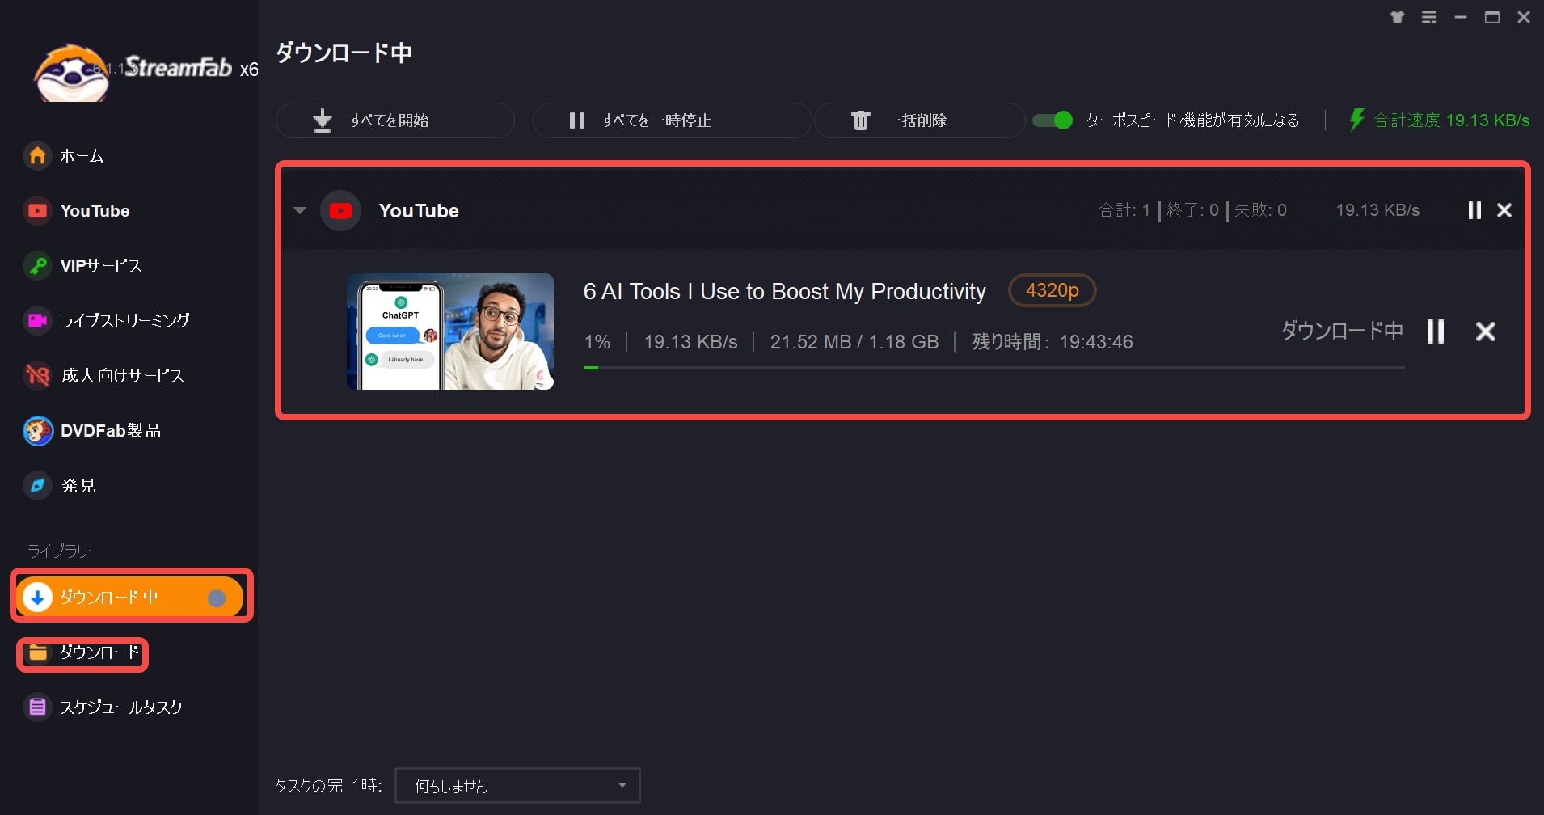The image size is (1544, 815).
Task: Open the タスクの完了時 dropdown
Action: (517, 785)
